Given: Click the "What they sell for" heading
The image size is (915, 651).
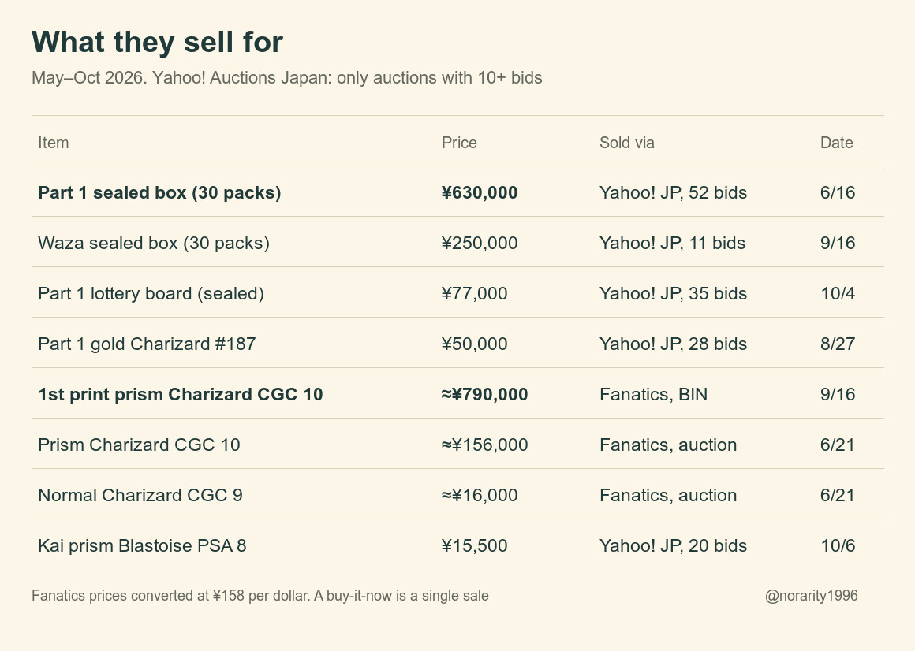Looking at the screenshot, I should pyautogui.click(x=157, y=42).
